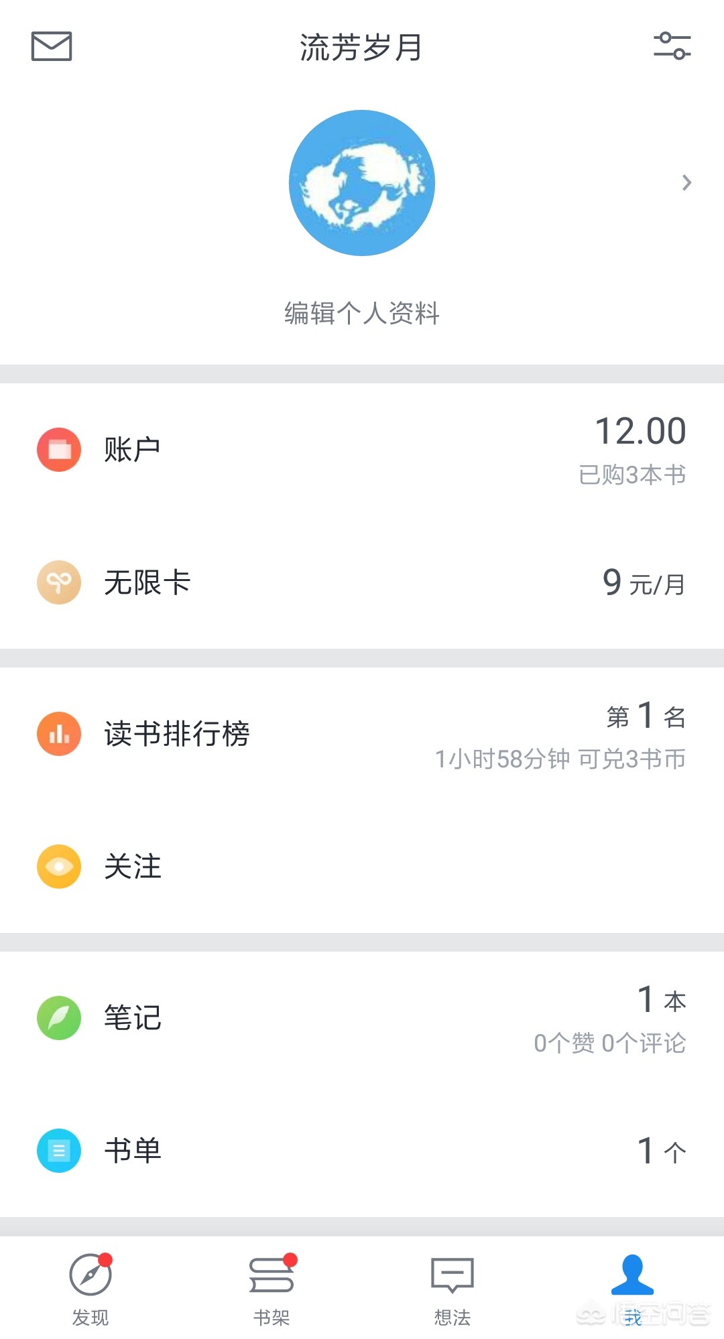The width and height of the screenshot is (724, 1339).
Task: Tap the green 笔记 leaf icon
Action: pos(59,1018)
